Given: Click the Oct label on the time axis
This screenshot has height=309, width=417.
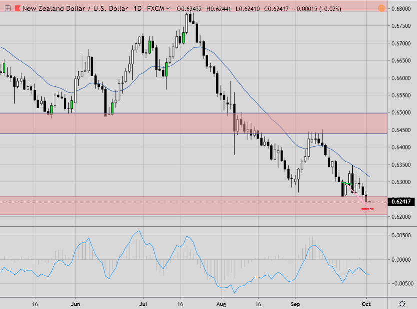Looking at the screenshot, I should tap(366, 304).
